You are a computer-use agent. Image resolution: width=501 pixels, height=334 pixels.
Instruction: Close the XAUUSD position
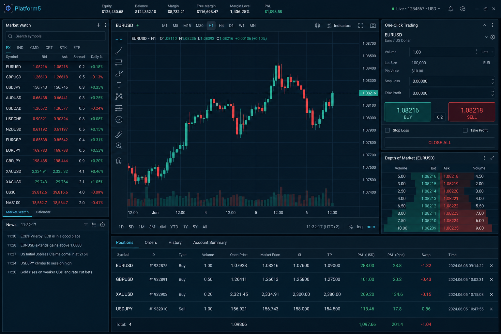click(x=491, y=294)
